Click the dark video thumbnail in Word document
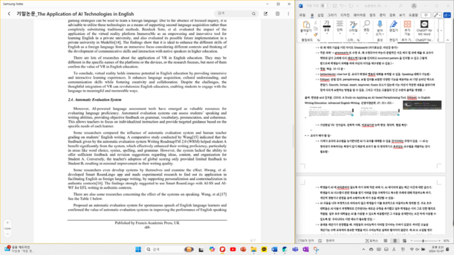This screenshot has height=255, width=454. tap(422, 105)
